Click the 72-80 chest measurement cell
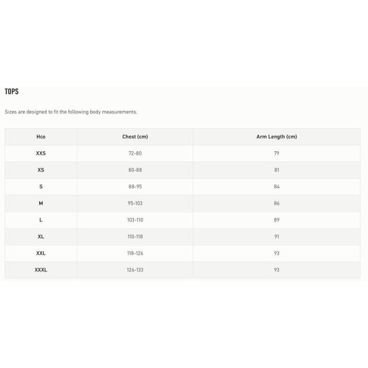 point(135,154)
